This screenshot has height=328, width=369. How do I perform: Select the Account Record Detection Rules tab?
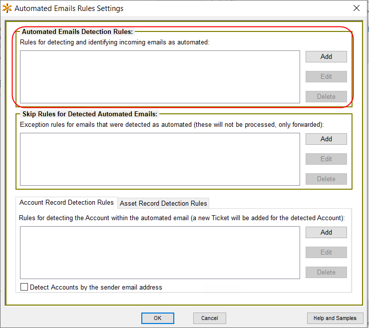click(x=66, y=202)
